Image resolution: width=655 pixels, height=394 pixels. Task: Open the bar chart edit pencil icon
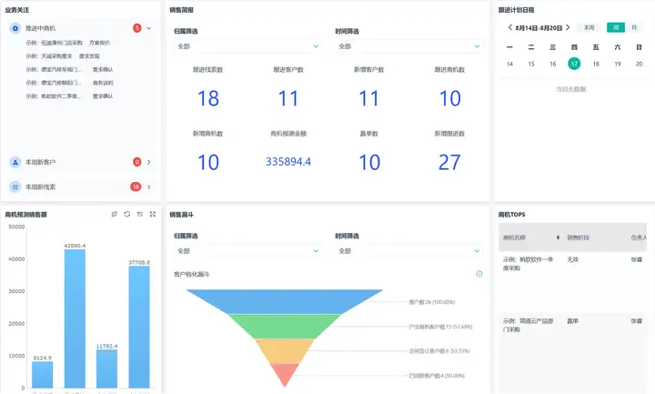114,214
